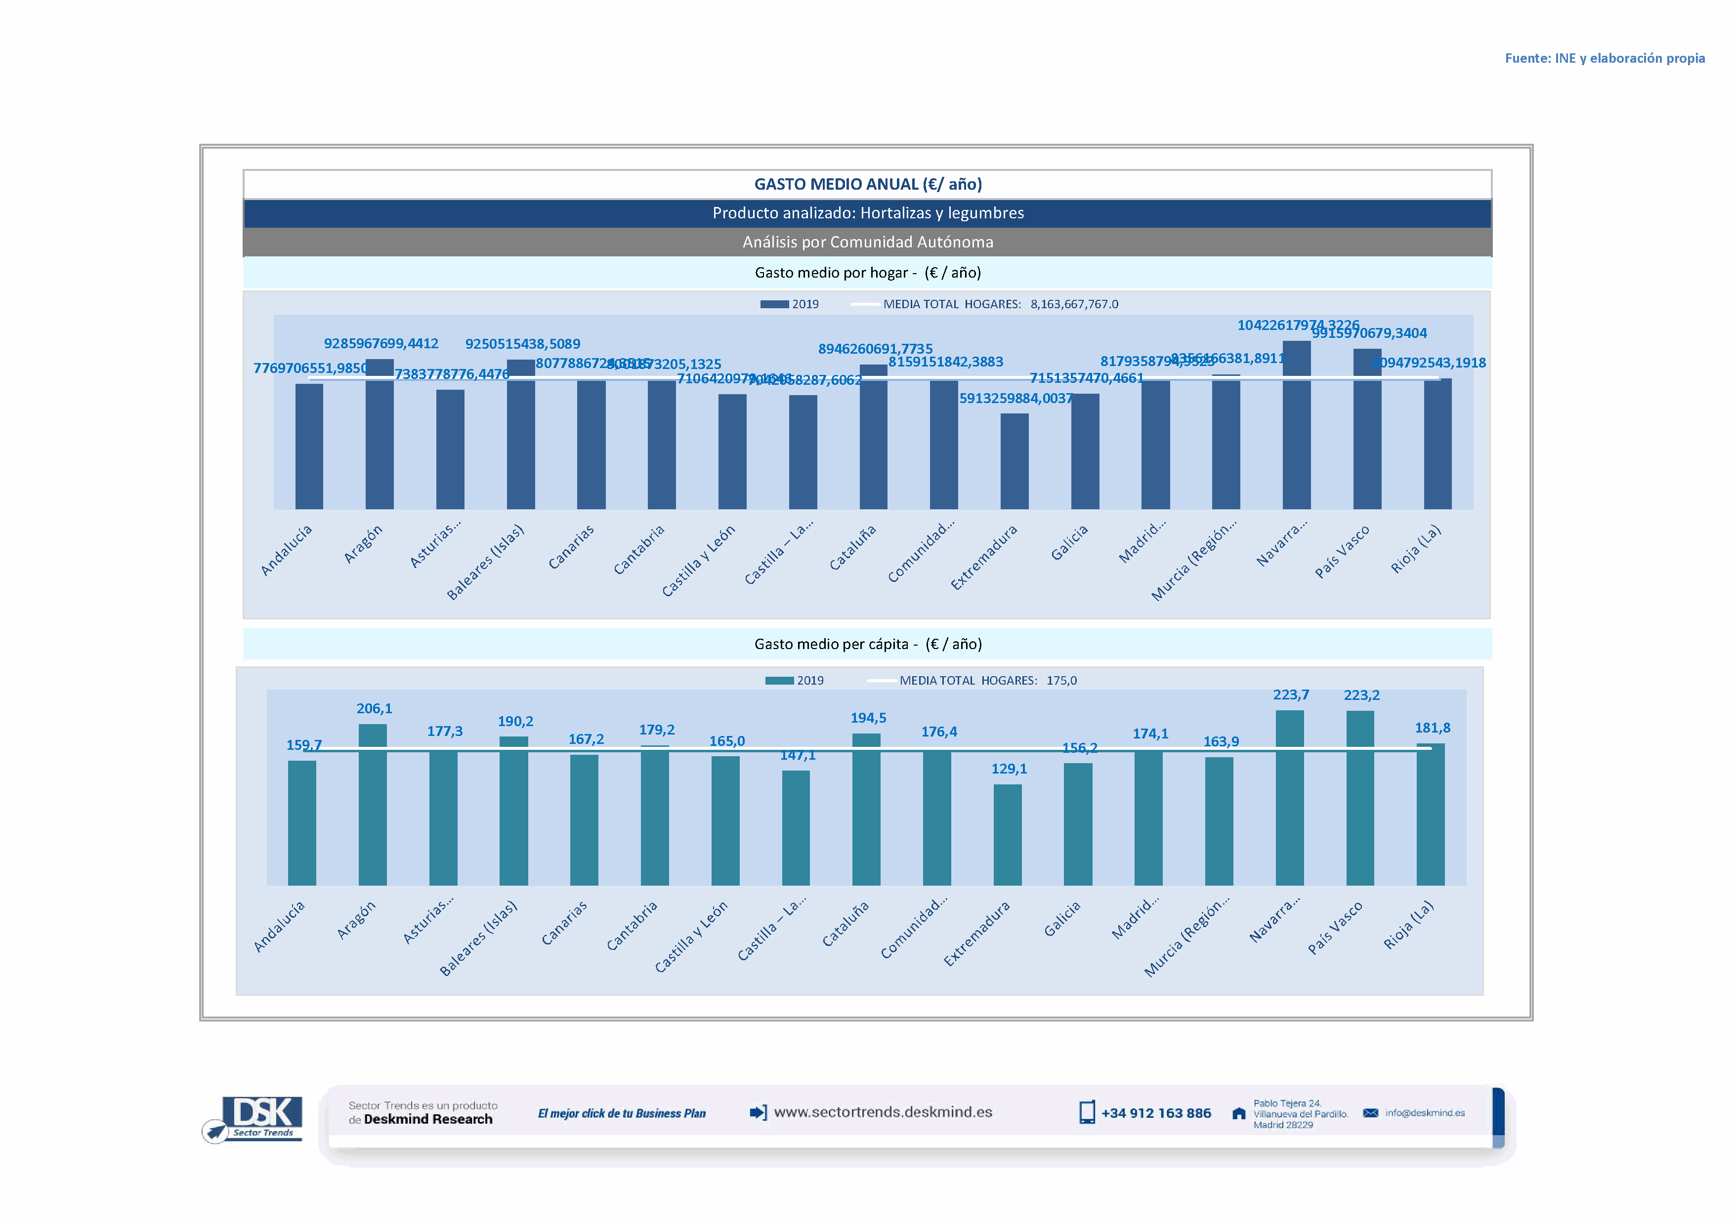Click the 206,1 label above Aragón
The height and width of the screenshot is (1225, 1733).
375,708
